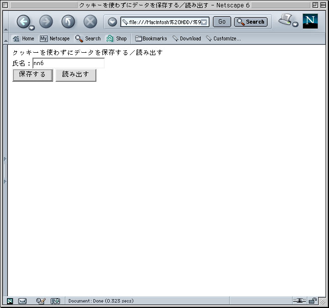
Task: Click the Go button
Action: tap(222, 22)
